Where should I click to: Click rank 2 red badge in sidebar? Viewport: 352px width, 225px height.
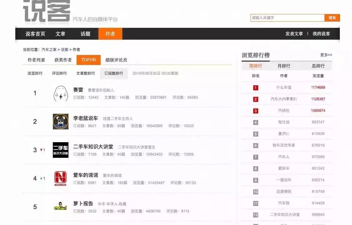tap(256, 99)
